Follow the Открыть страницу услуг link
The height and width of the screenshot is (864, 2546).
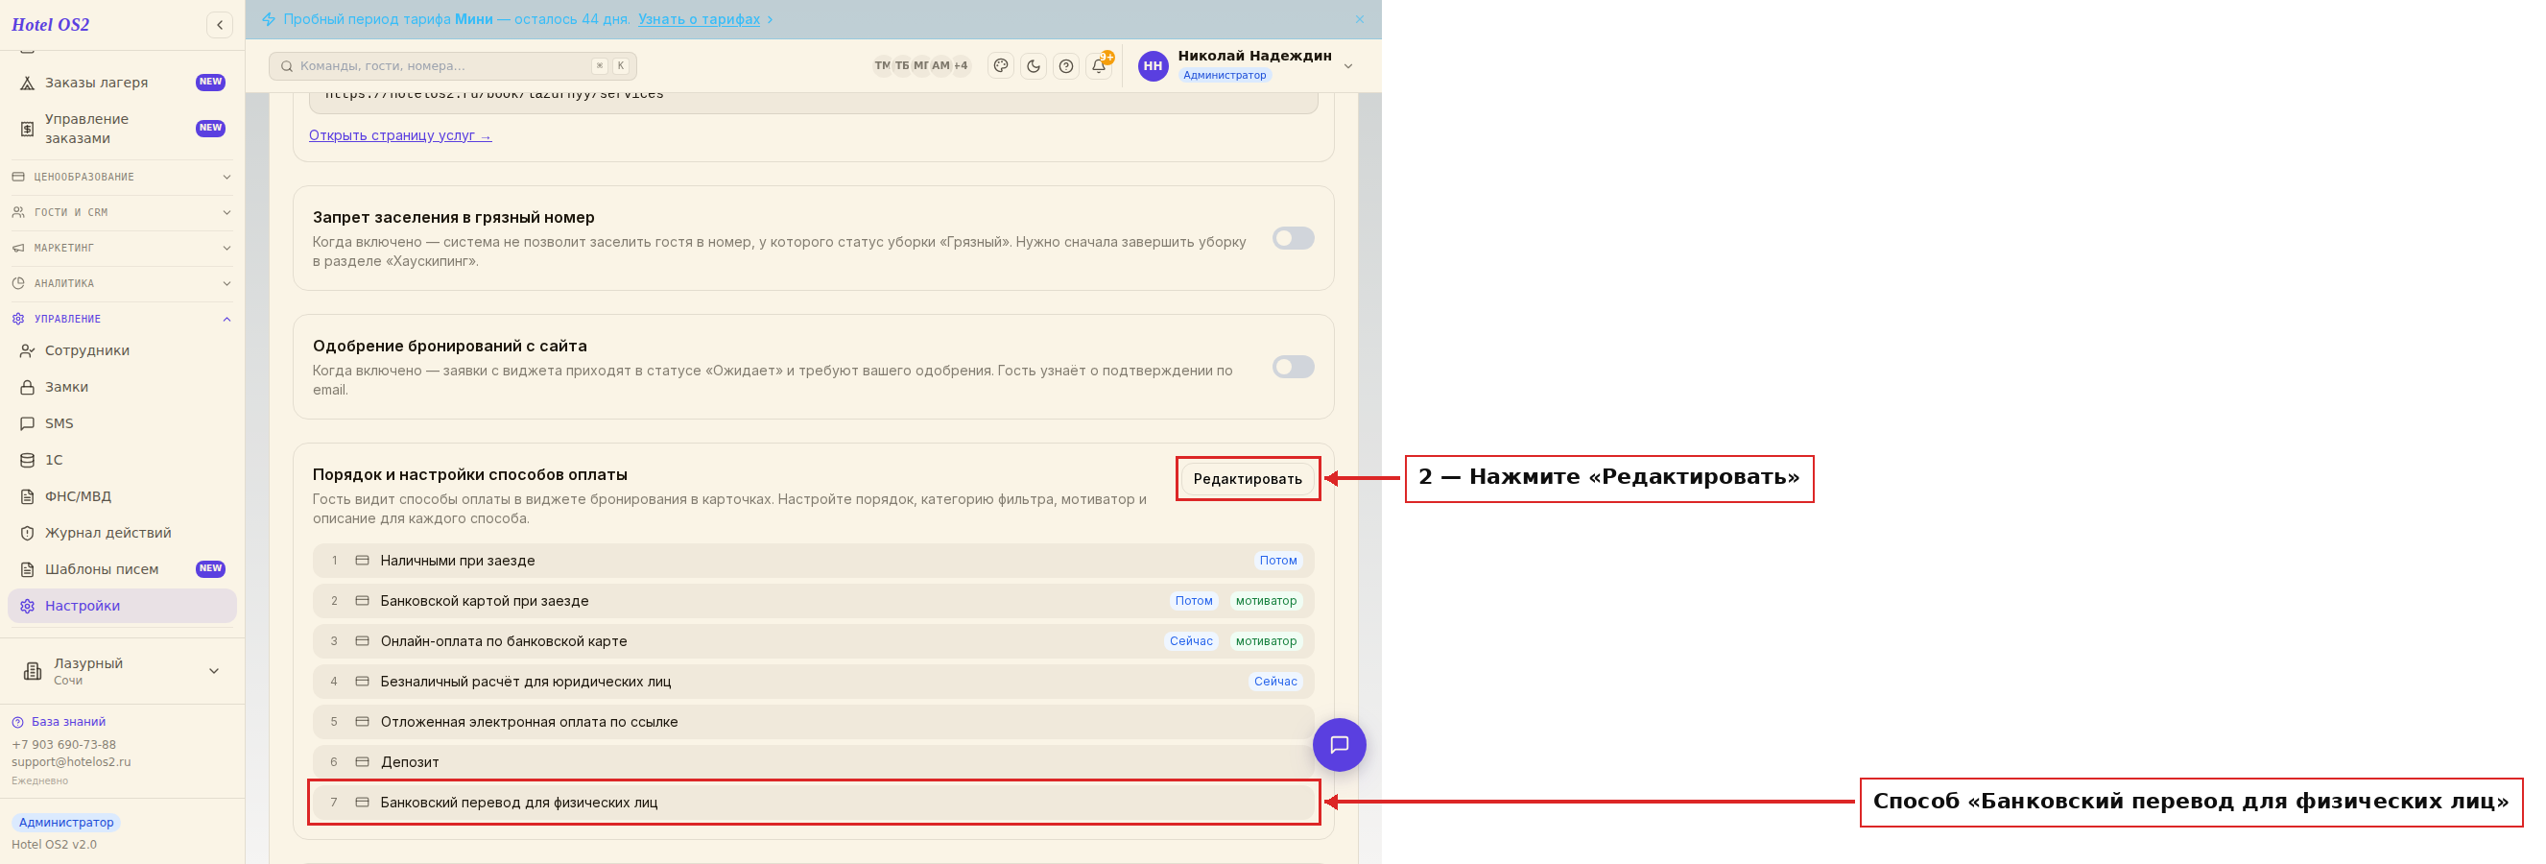(x=399, y=135)
